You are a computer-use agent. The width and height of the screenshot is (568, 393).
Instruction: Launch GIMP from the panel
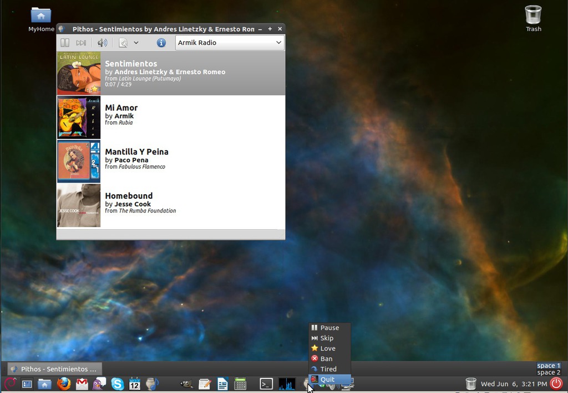coord(186,384)
